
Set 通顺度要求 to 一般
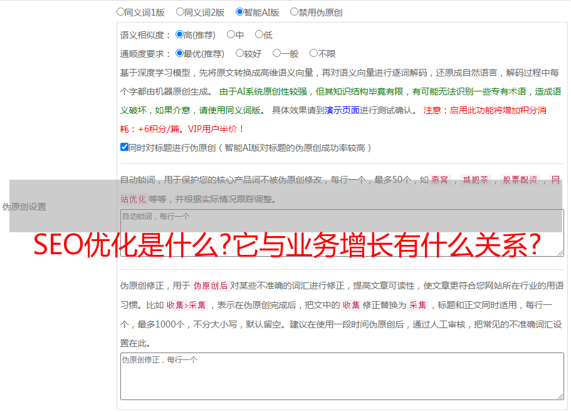276,53
